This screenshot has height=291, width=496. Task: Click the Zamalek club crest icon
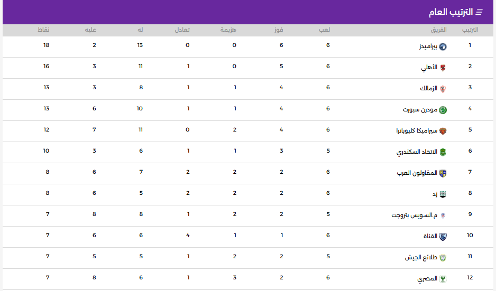(x=443, y=89)
